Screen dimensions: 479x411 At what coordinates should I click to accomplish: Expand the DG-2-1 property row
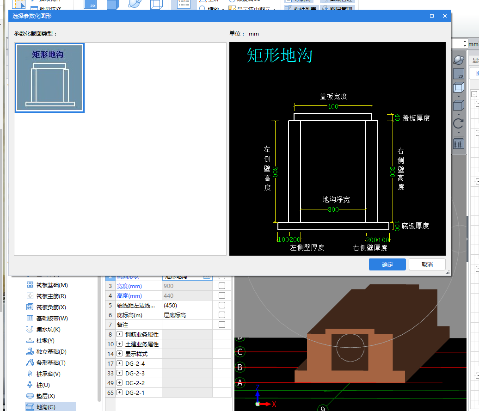click(x=119, y=393)
